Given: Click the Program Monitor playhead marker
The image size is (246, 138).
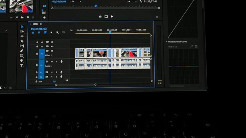Looking at the screenshot, I should coord(96,6).
